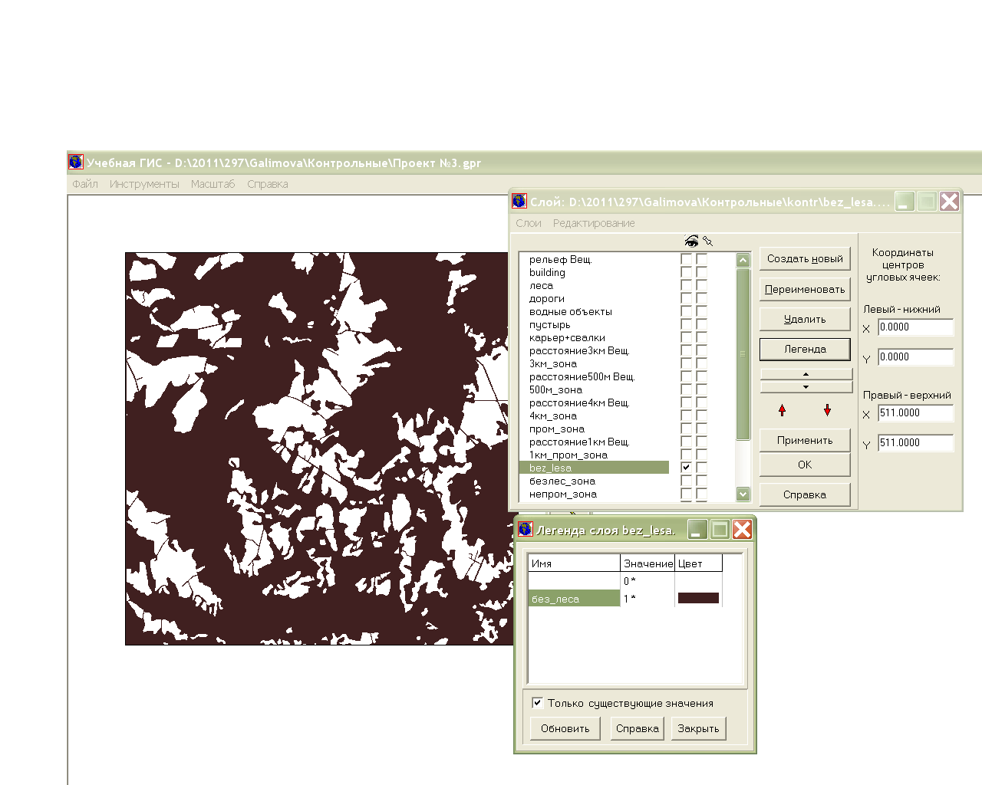982x785 pixels.
Task: Click the white color cell for value 0
Action: click(698, 581)
